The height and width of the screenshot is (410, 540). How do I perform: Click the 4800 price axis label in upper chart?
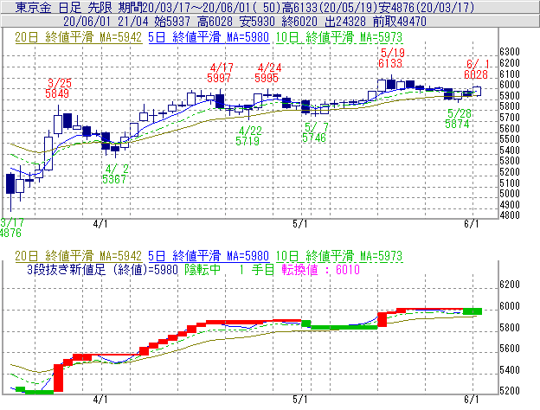[510, 215]
